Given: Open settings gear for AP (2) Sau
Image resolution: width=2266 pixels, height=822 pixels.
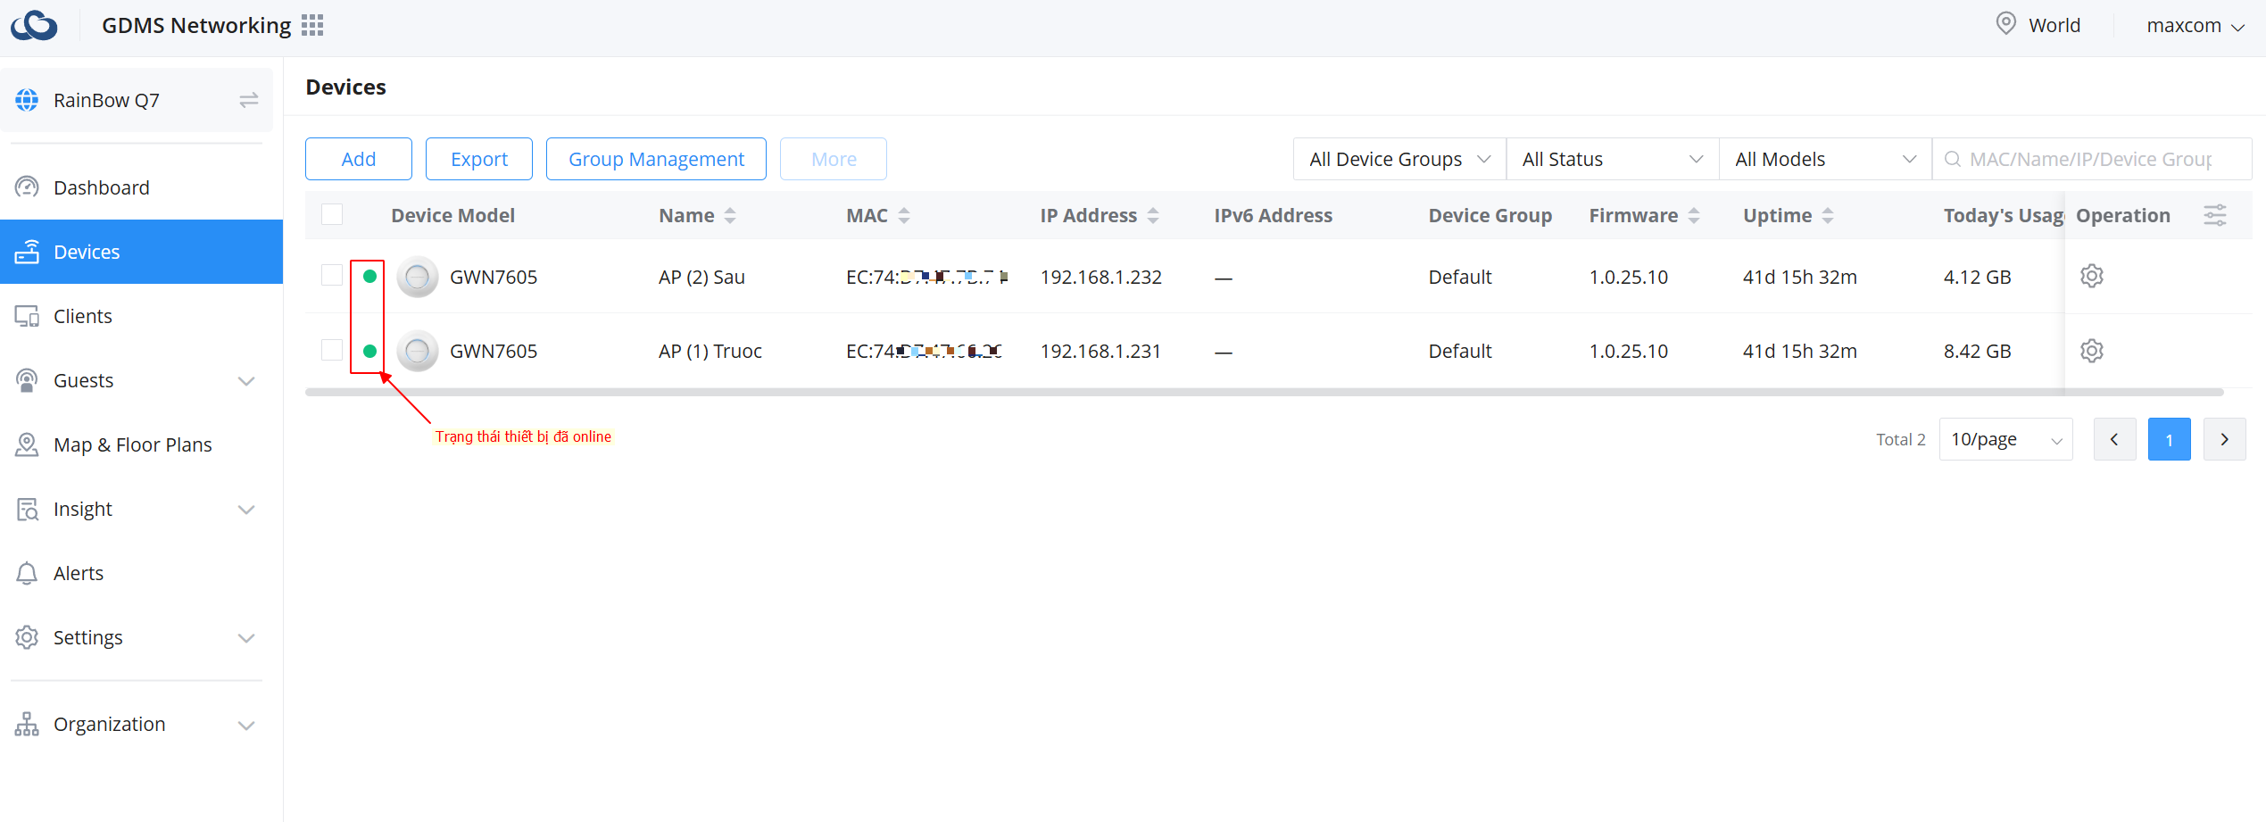Looking at the screenshot, I should click(x=2091, y=277).
